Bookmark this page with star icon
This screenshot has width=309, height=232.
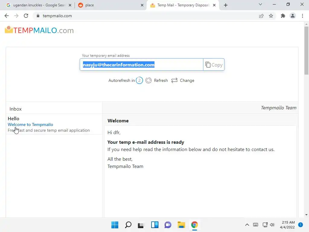coord(271,16)
